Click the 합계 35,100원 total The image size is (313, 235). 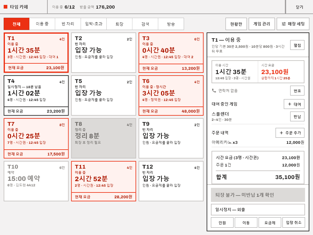258,177
